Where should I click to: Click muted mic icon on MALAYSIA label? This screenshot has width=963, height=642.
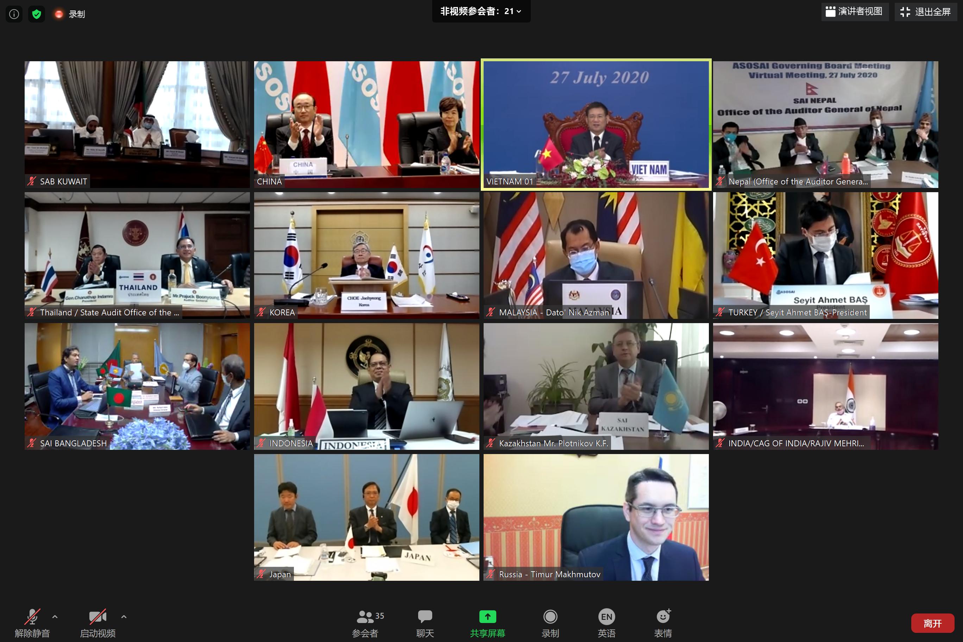[x=491, y=312]
